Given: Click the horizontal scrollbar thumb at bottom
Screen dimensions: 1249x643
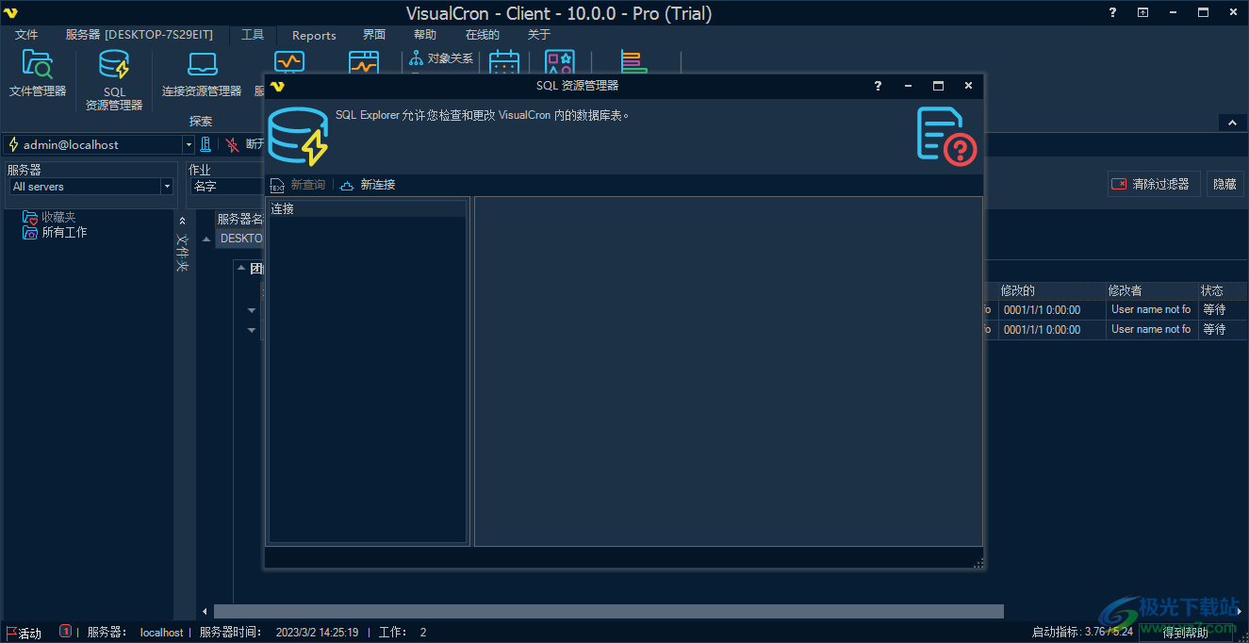Looking at the screenshot, I should click(x=609, y=612).
